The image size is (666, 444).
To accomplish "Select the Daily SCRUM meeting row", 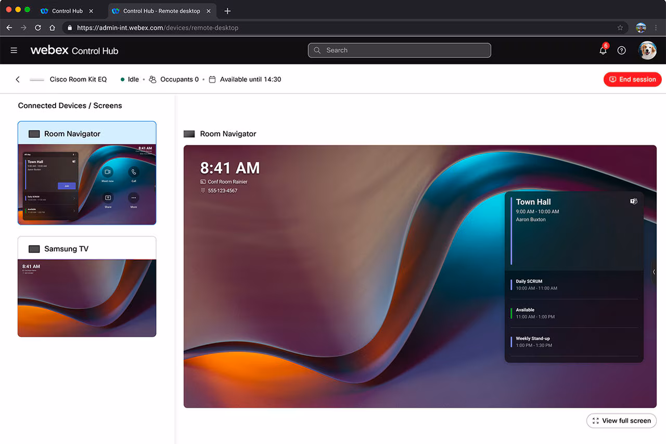I will point(574,285).
